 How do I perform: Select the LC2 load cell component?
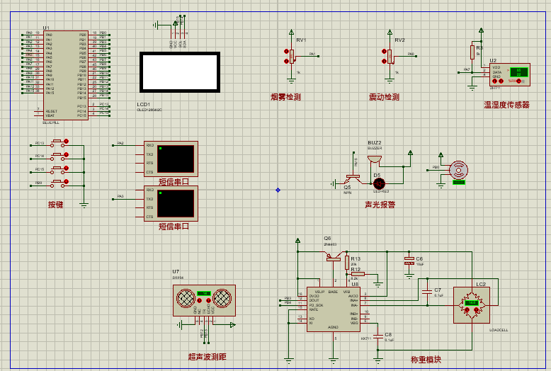click(x=472, y=305)
